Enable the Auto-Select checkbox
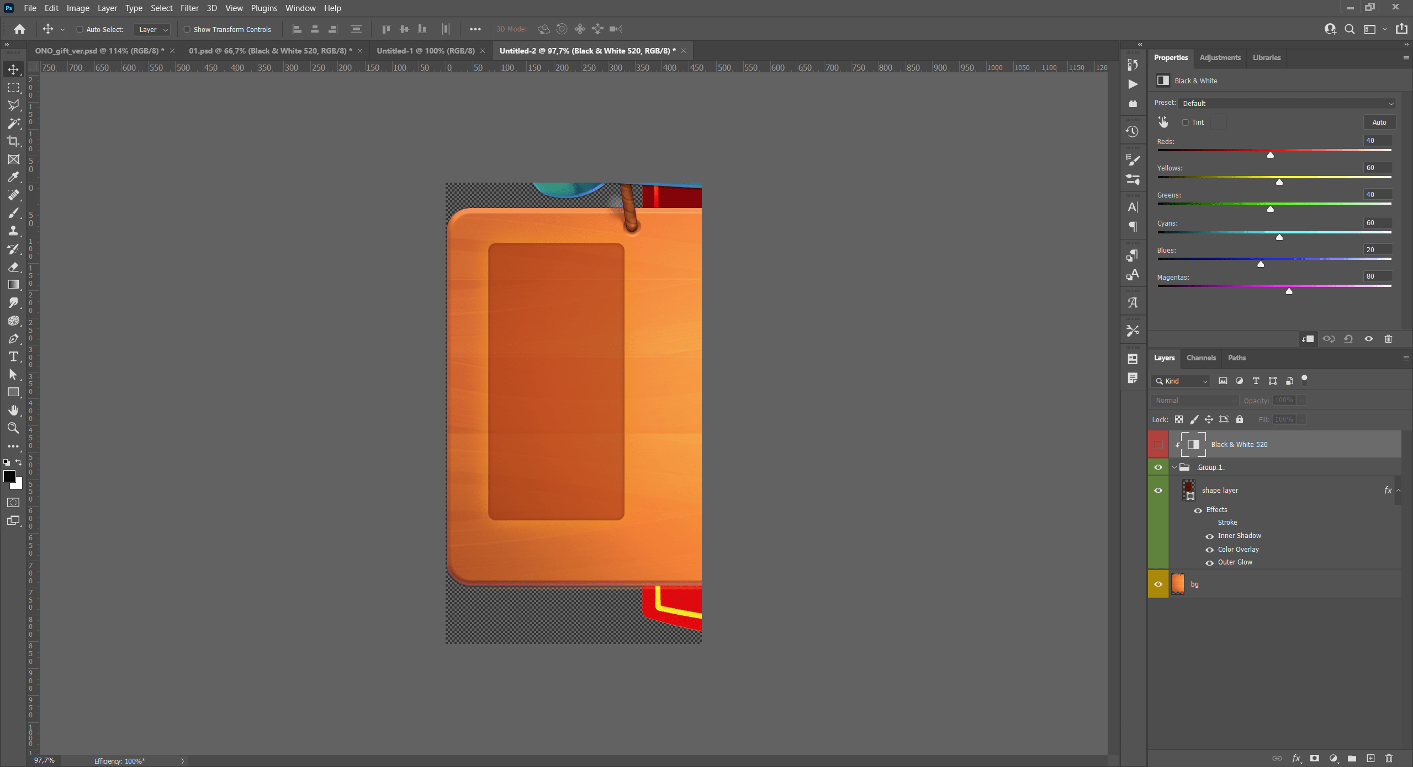1413x767 pixels. [x=80, y=29]
